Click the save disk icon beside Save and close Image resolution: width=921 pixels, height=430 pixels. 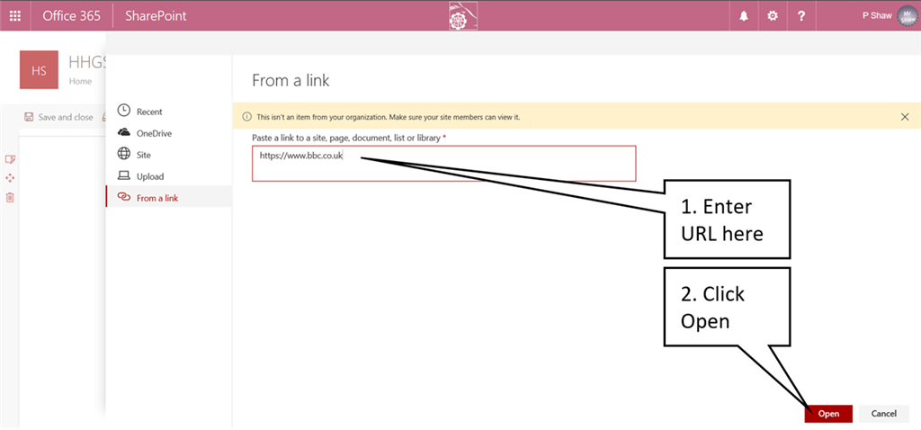pyautogui.click(x=29, y=117)
